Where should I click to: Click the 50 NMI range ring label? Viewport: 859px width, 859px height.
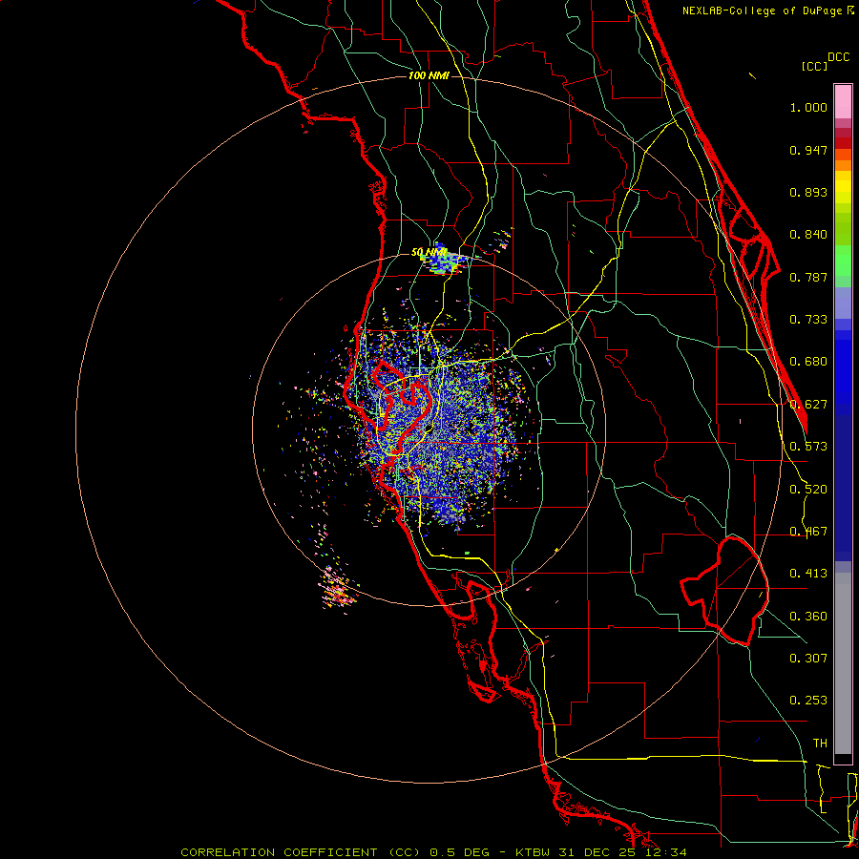pyautogui.click(x=429, y=252)
